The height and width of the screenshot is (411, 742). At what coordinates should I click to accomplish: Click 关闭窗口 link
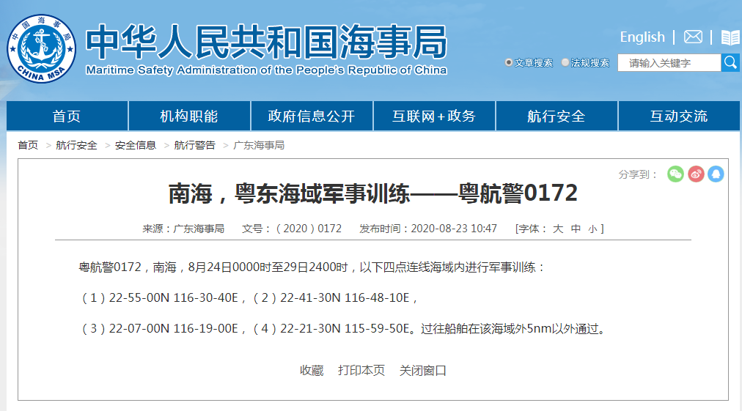click(423, 370)
